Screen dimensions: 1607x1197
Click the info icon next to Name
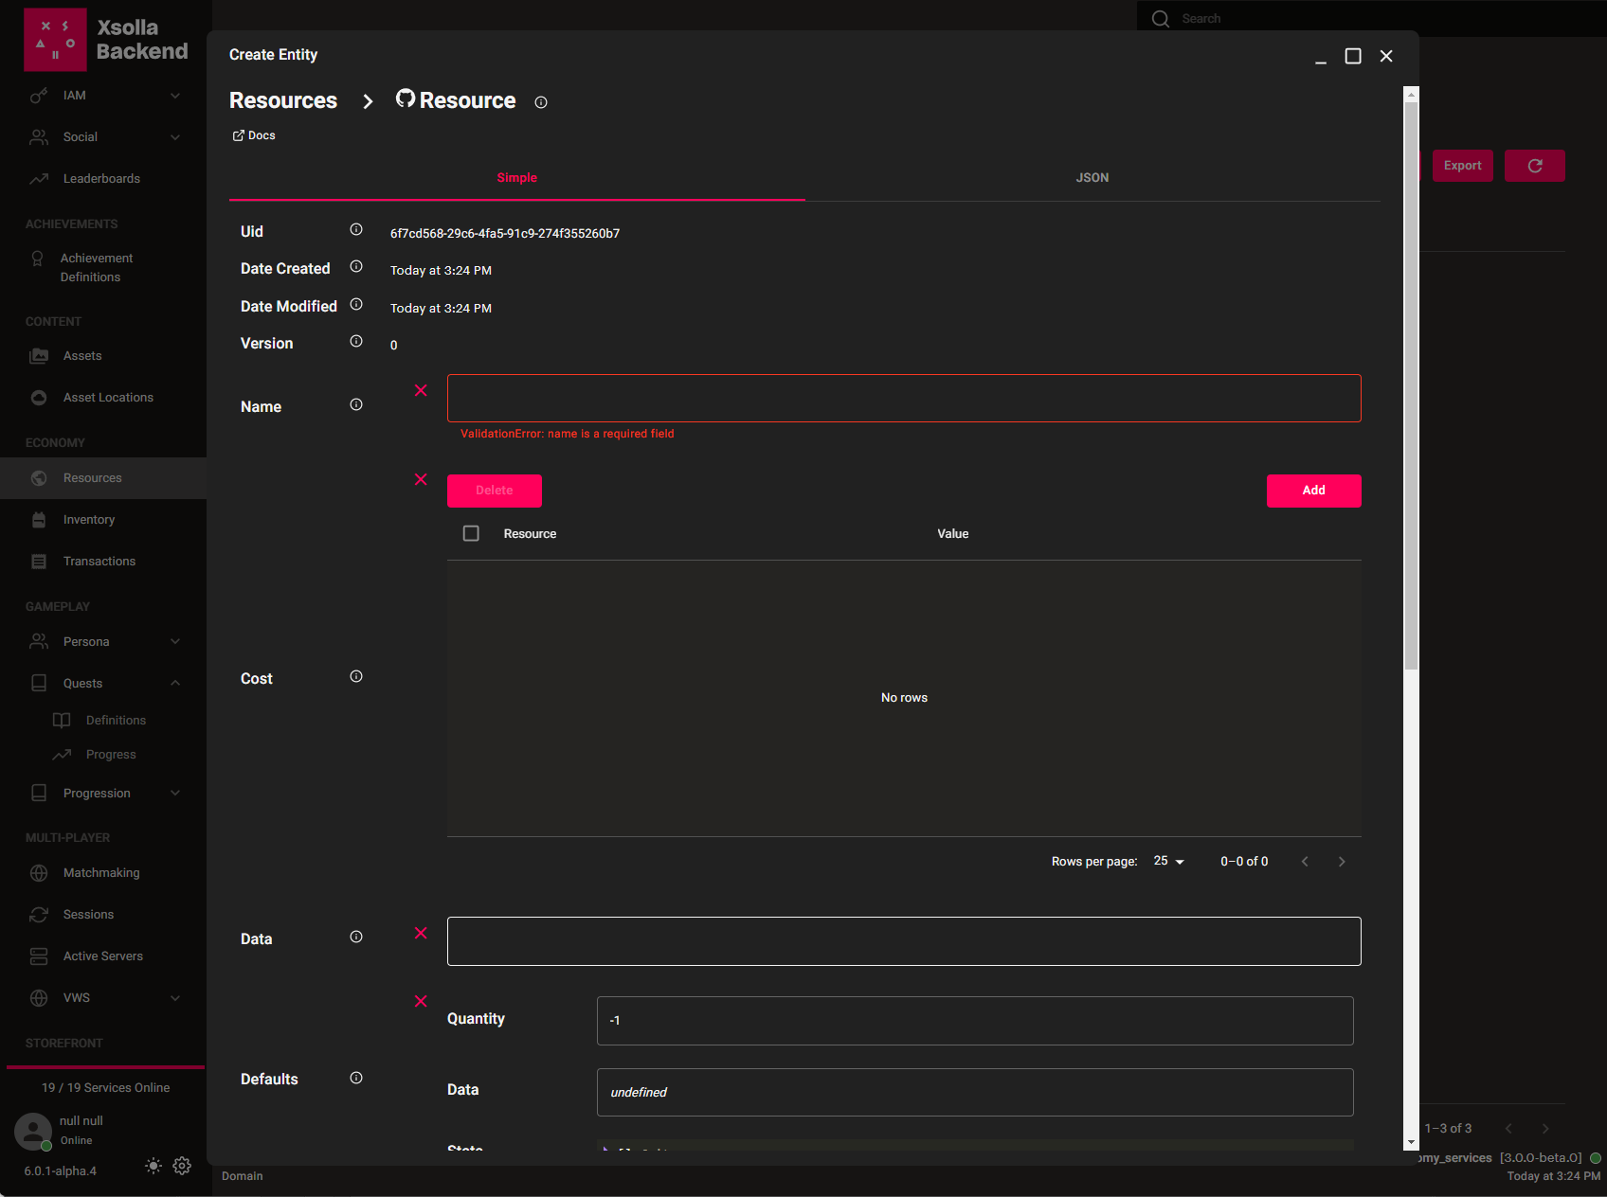click(x=356, y=404)
